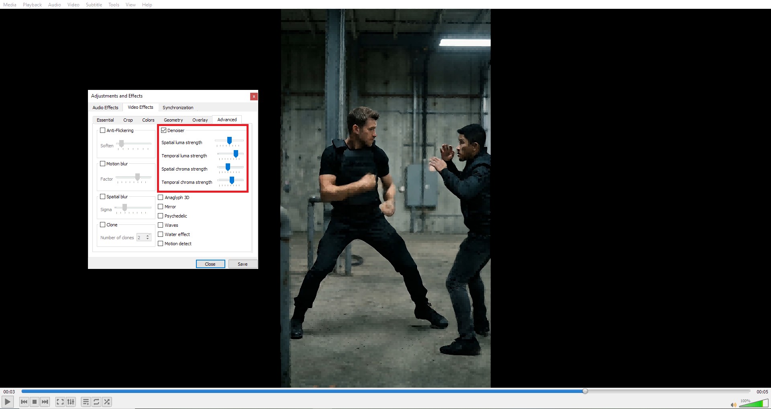Mute audio via speaker icon
The height and width of the screenshot is (409, 771).
733,405
